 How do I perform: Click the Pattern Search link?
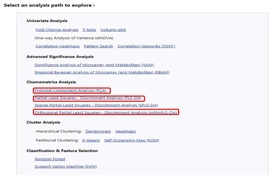click(98, 46)
